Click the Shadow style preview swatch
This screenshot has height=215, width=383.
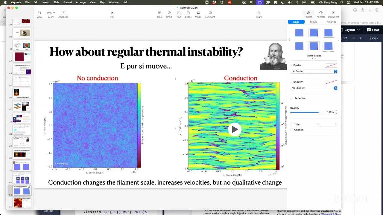[331, 82]
